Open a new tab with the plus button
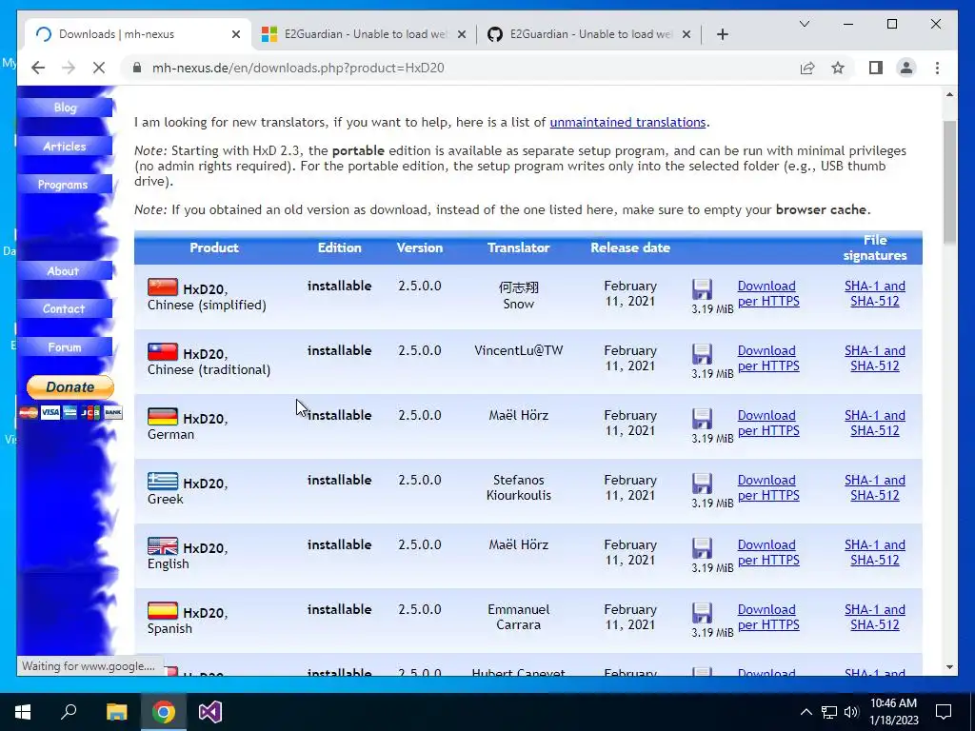975x731 pixels. pyautogui.click(x=723, y=34)
